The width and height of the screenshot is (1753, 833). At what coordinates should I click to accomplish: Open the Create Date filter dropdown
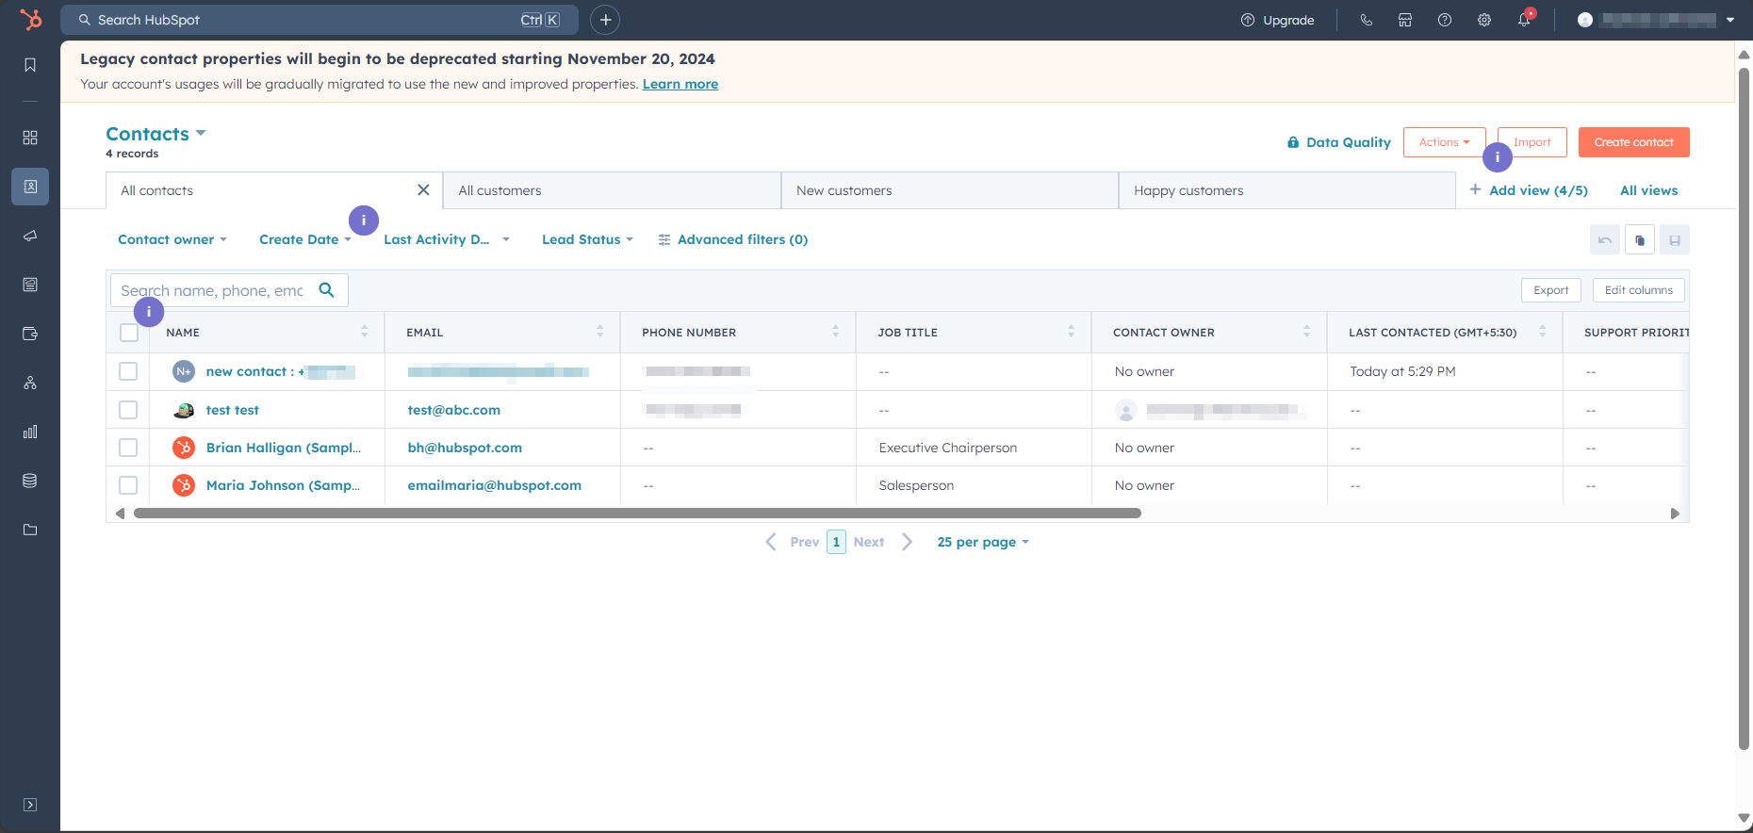point(305,239)
